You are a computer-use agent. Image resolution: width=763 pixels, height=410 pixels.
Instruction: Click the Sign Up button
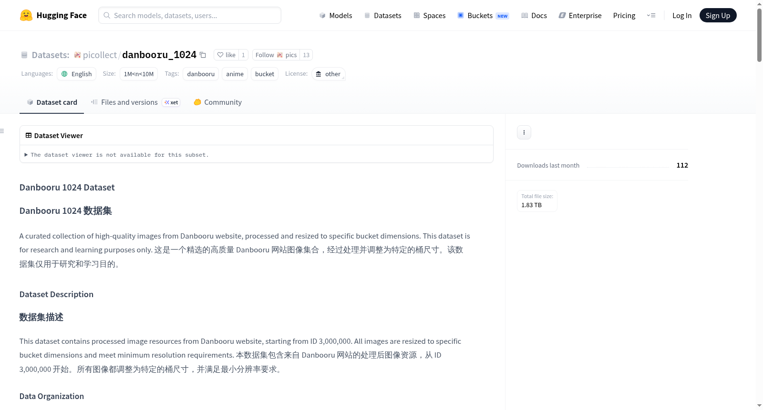point(718,15)
